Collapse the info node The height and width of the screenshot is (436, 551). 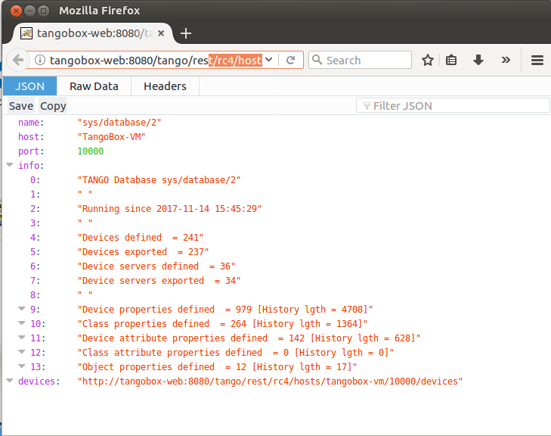[x=10, y=165]
